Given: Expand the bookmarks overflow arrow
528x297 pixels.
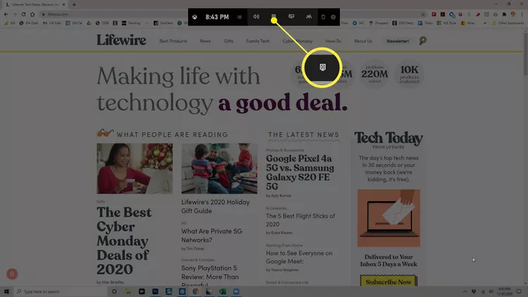Looking at the screenshot, I should pyautogui.click(x=485, y=23).
